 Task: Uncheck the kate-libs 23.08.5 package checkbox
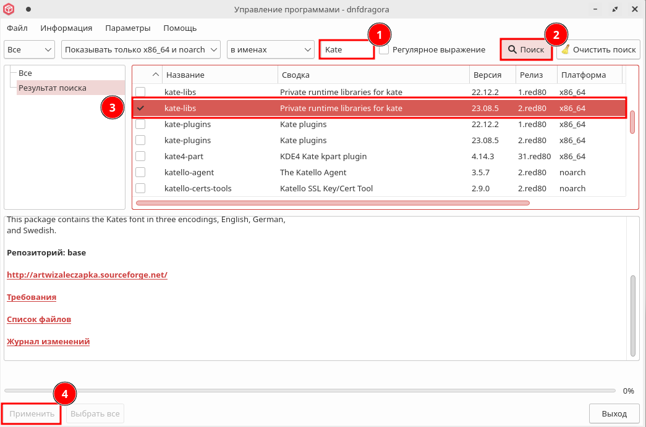coord(140,108)
